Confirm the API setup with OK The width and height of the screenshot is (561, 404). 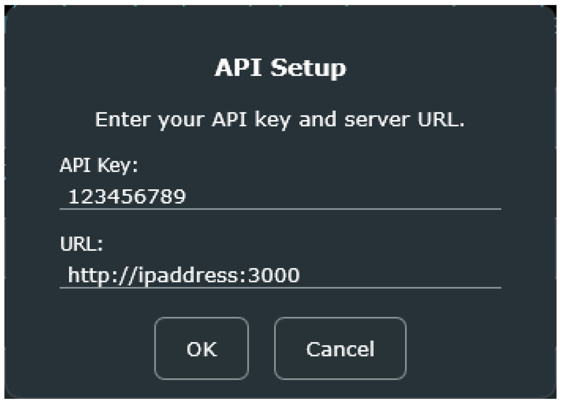click(201, 348)
